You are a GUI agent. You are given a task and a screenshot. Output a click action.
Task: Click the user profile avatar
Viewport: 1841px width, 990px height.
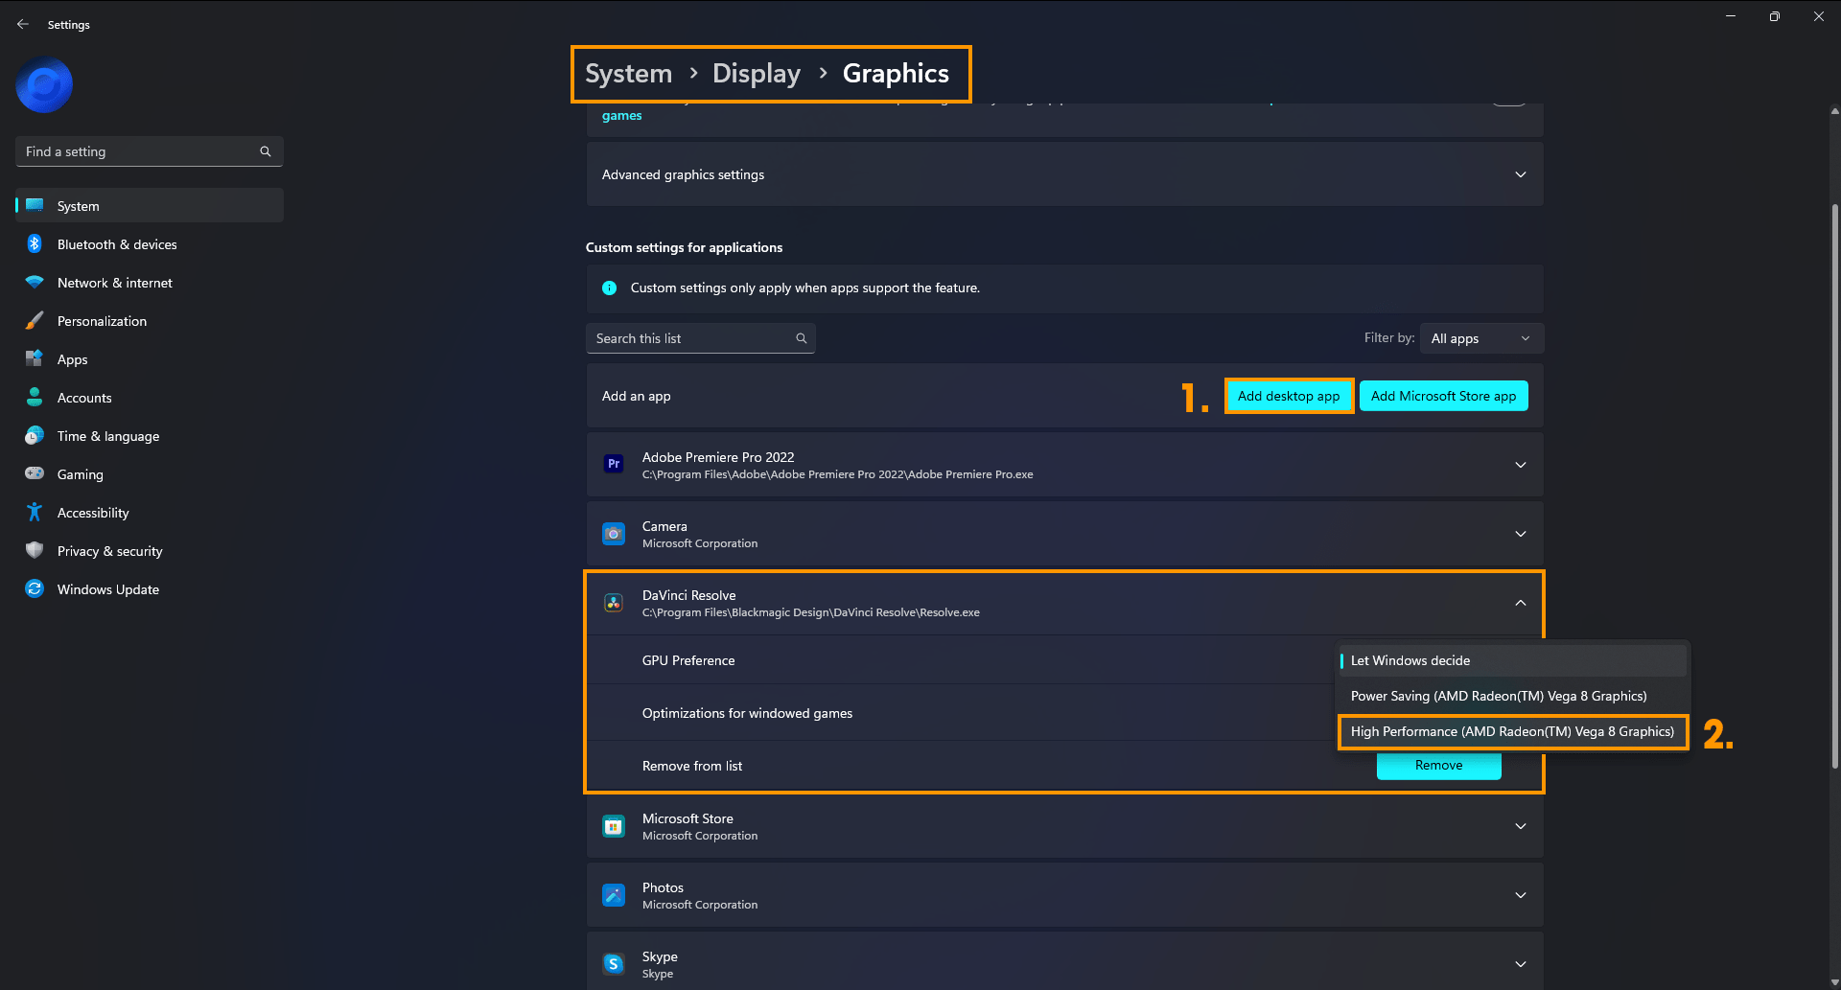click(44, 84)
